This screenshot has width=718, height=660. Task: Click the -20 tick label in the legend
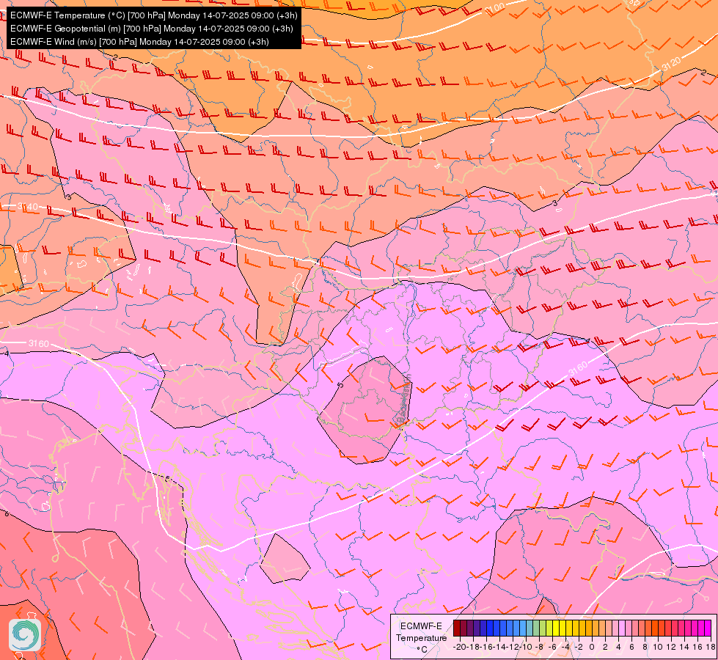click(x=460, y=648)
